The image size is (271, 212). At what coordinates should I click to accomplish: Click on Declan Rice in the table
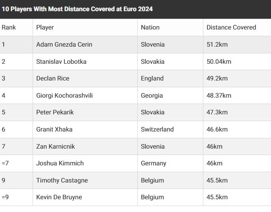point(53,79)
